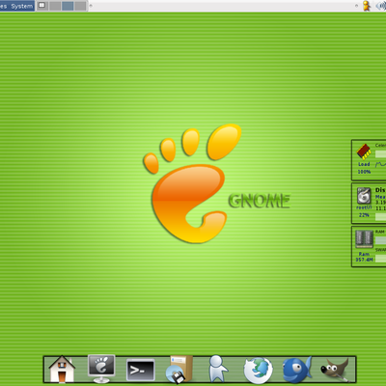Open GIMP from the dock
386x386 pixels.
[335, 371]
